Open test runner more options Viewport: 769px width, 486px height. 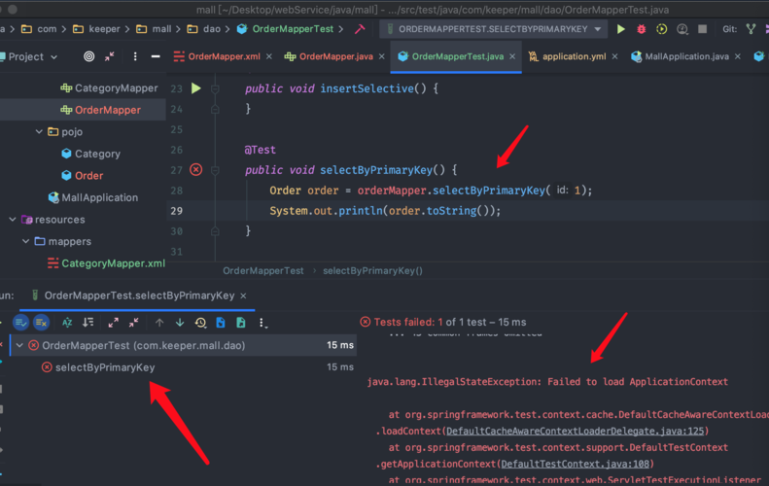[x=262, y=323]
